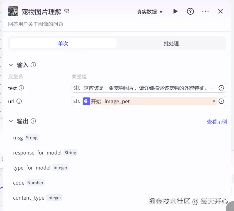Click the code output variable

coord(19,183)
